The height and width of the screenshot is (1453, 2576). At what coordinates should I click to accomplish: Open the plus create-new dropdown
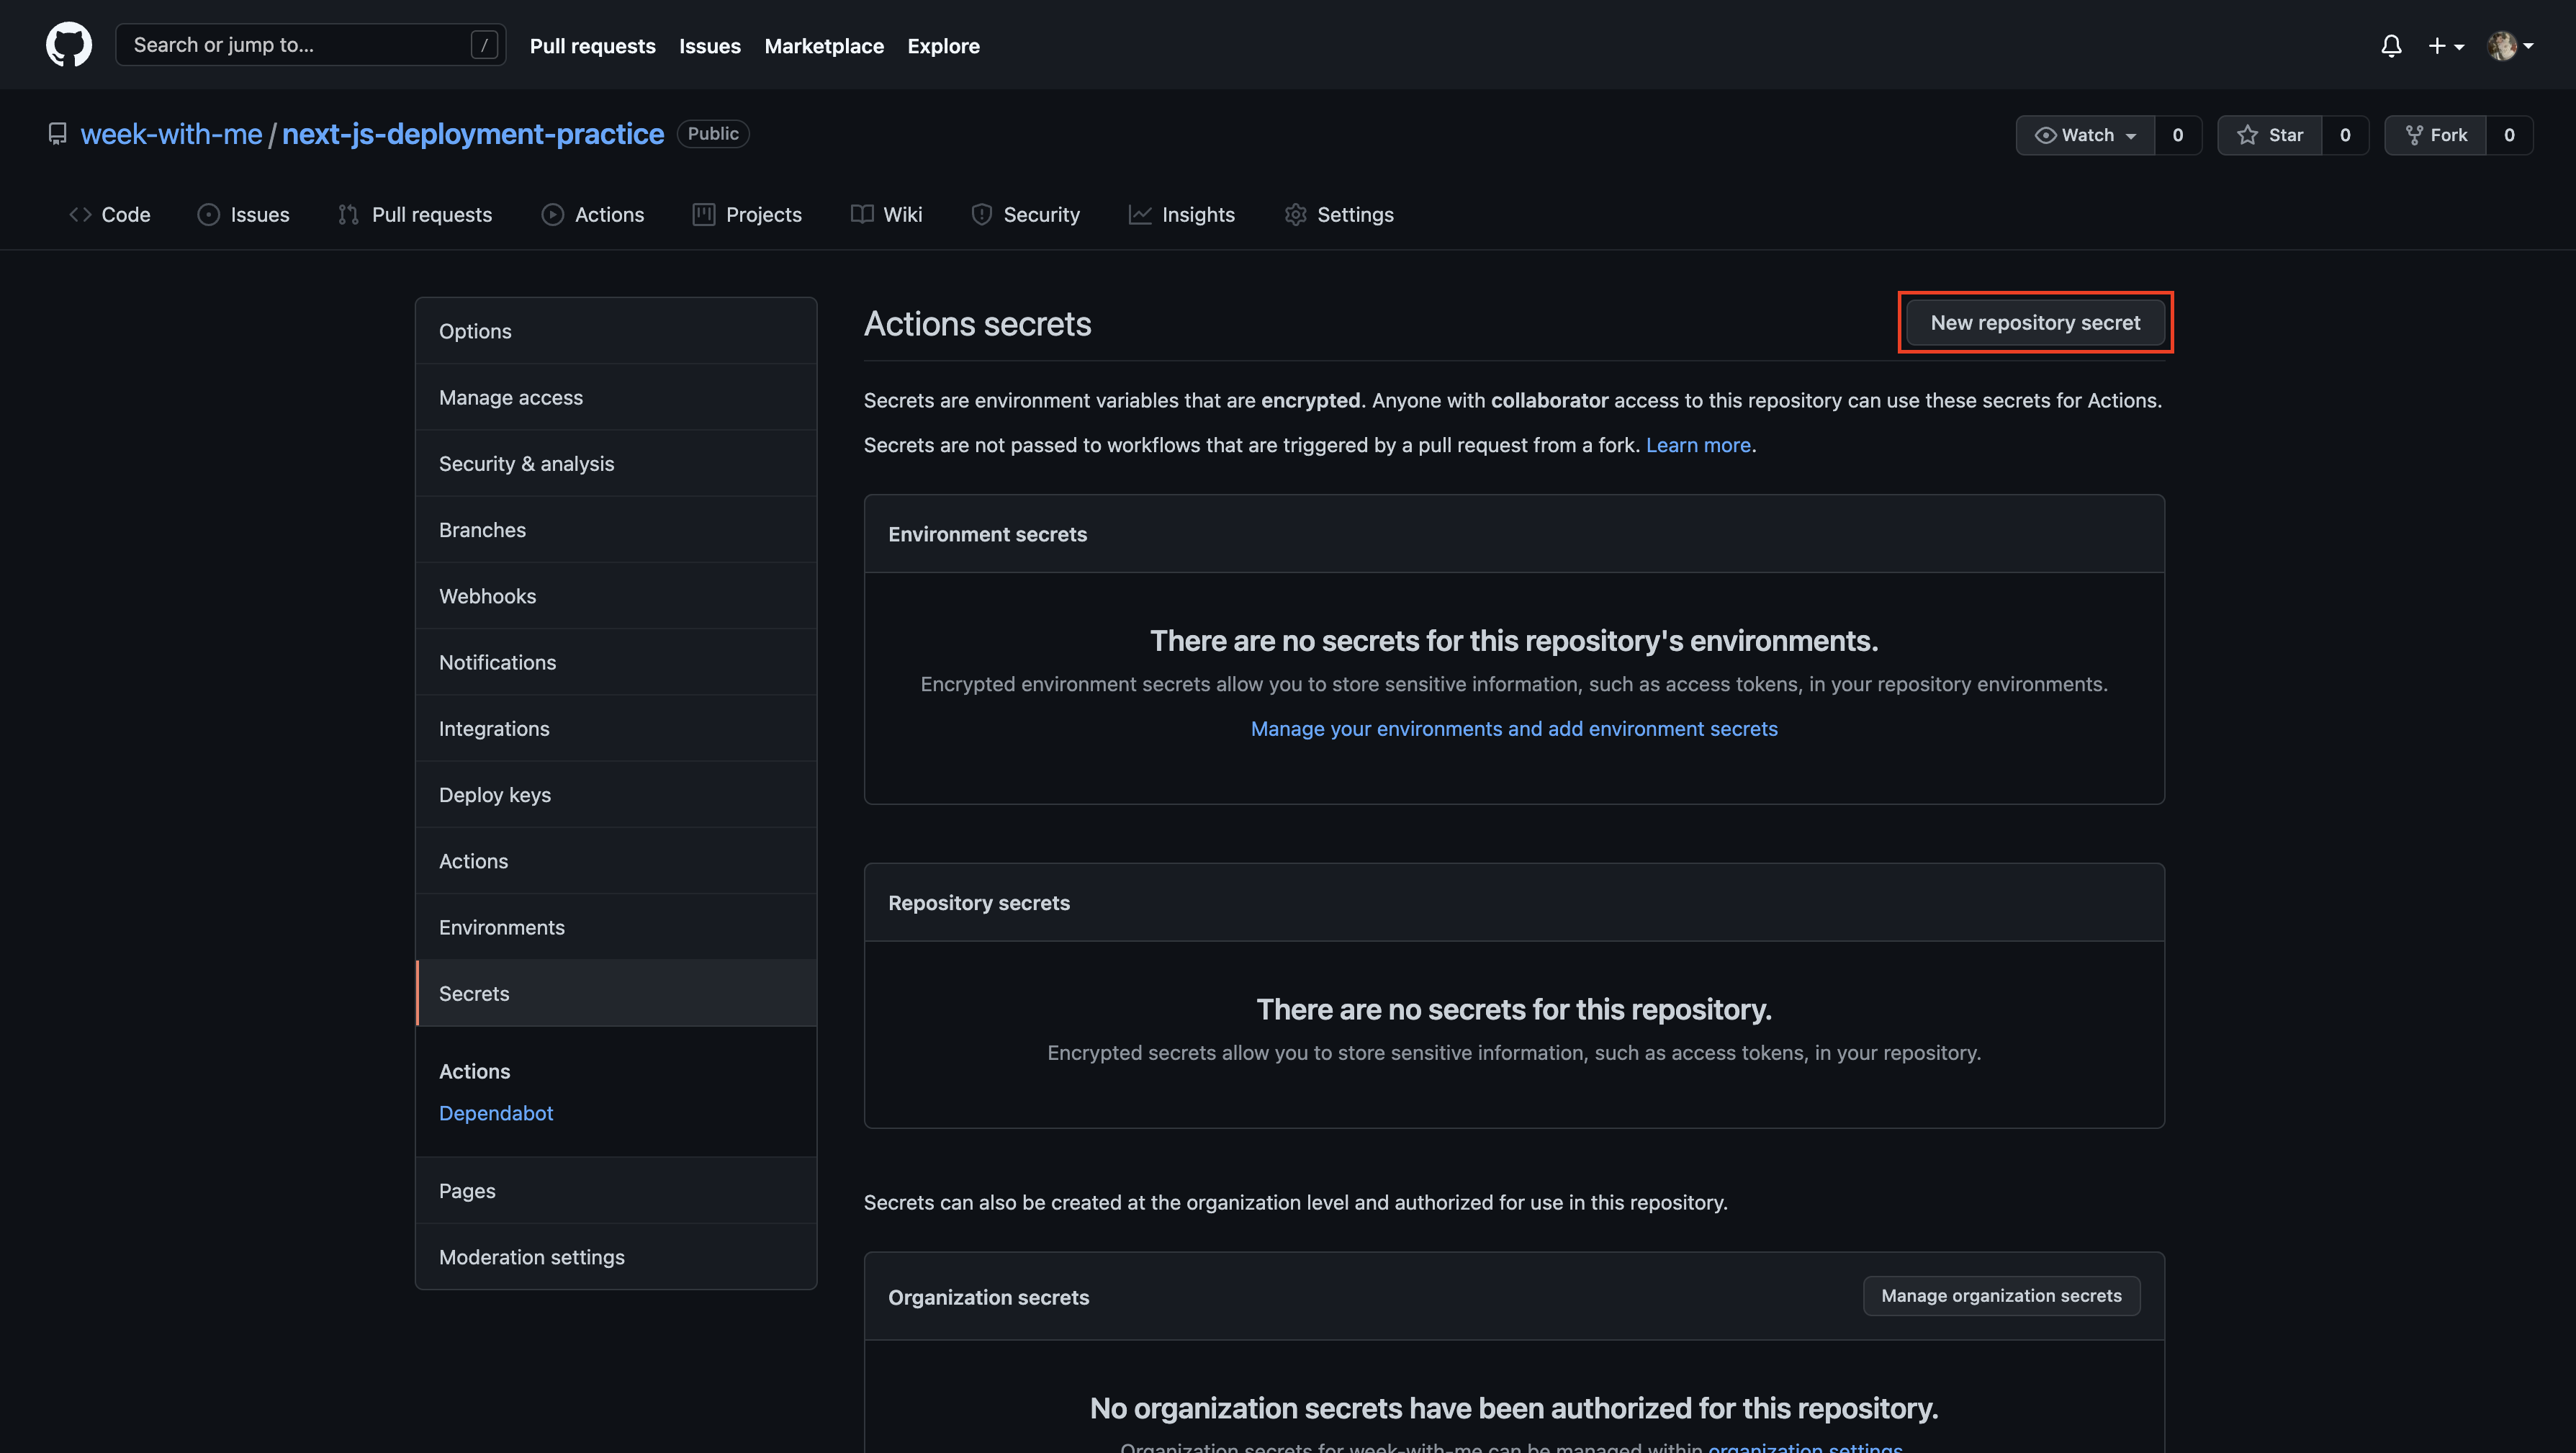(x=2445, y=46)
